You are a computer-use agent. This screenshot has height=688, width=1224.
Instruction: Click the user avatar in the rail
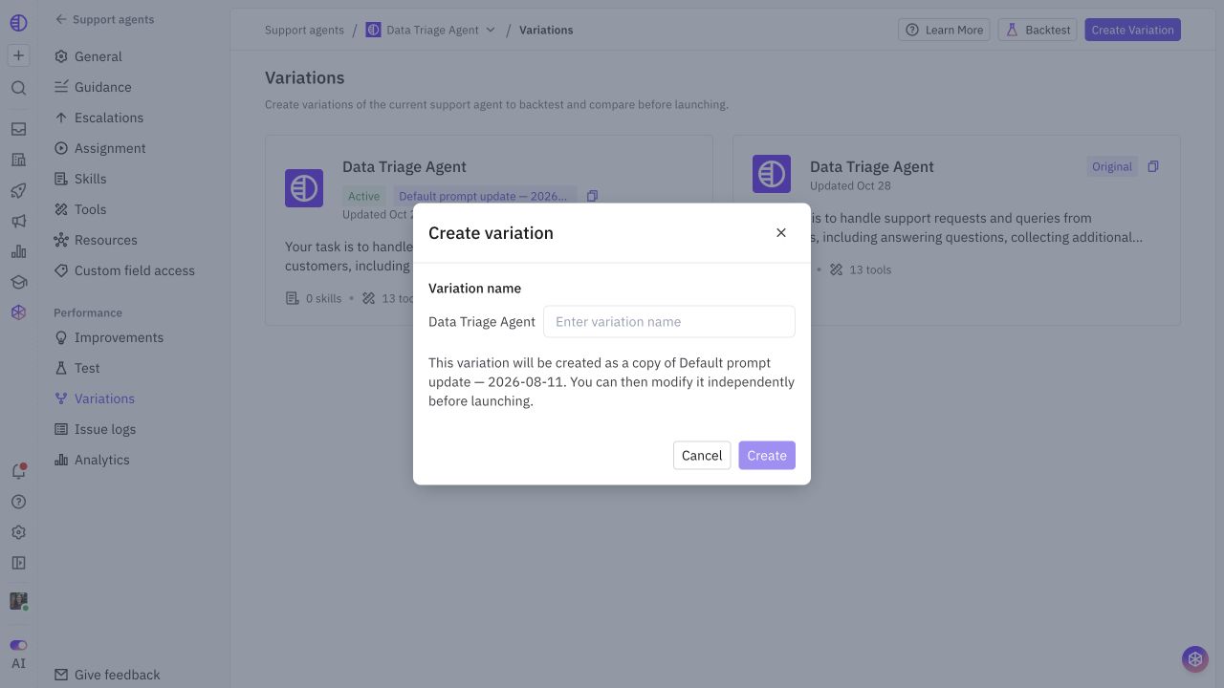pos(18,601)
